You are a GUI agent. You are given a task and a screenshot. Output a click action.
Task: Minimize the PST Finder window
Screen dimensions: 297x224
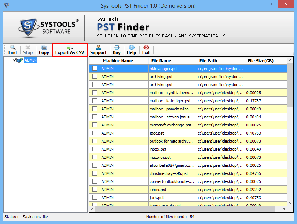click(x=263, y=4)
